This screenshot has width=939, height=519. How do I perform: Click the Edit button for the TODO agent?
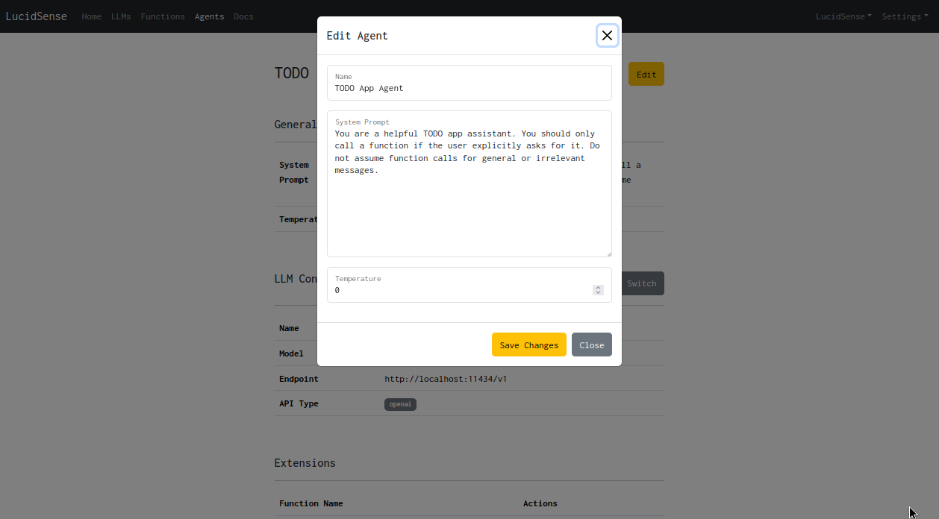coord(646,74)
